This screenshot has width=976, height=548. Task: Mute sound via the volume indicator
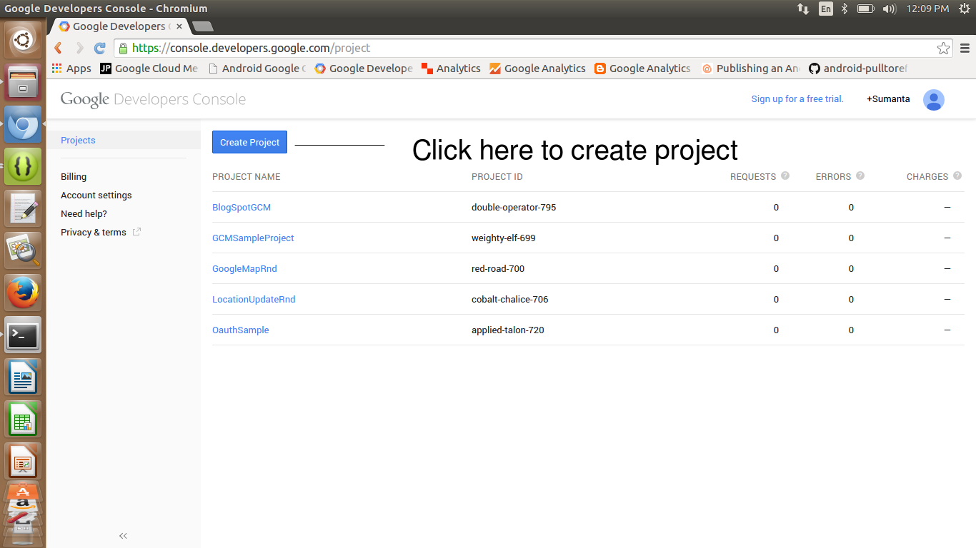click(889, 9)
